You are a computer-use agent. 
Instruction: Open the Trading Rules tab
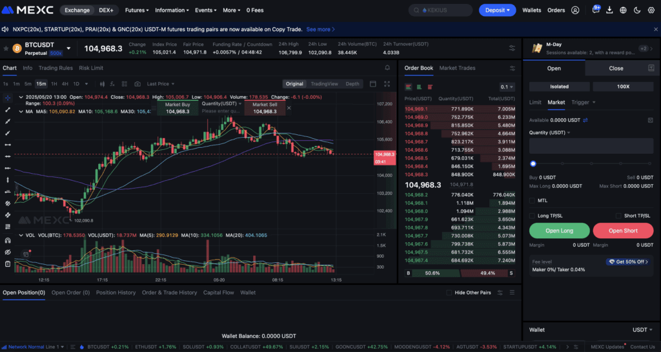coord(56,68)
